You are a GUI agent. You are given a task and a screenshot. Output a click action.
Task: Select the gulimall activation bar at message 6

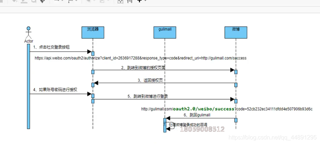pos(165,125)
